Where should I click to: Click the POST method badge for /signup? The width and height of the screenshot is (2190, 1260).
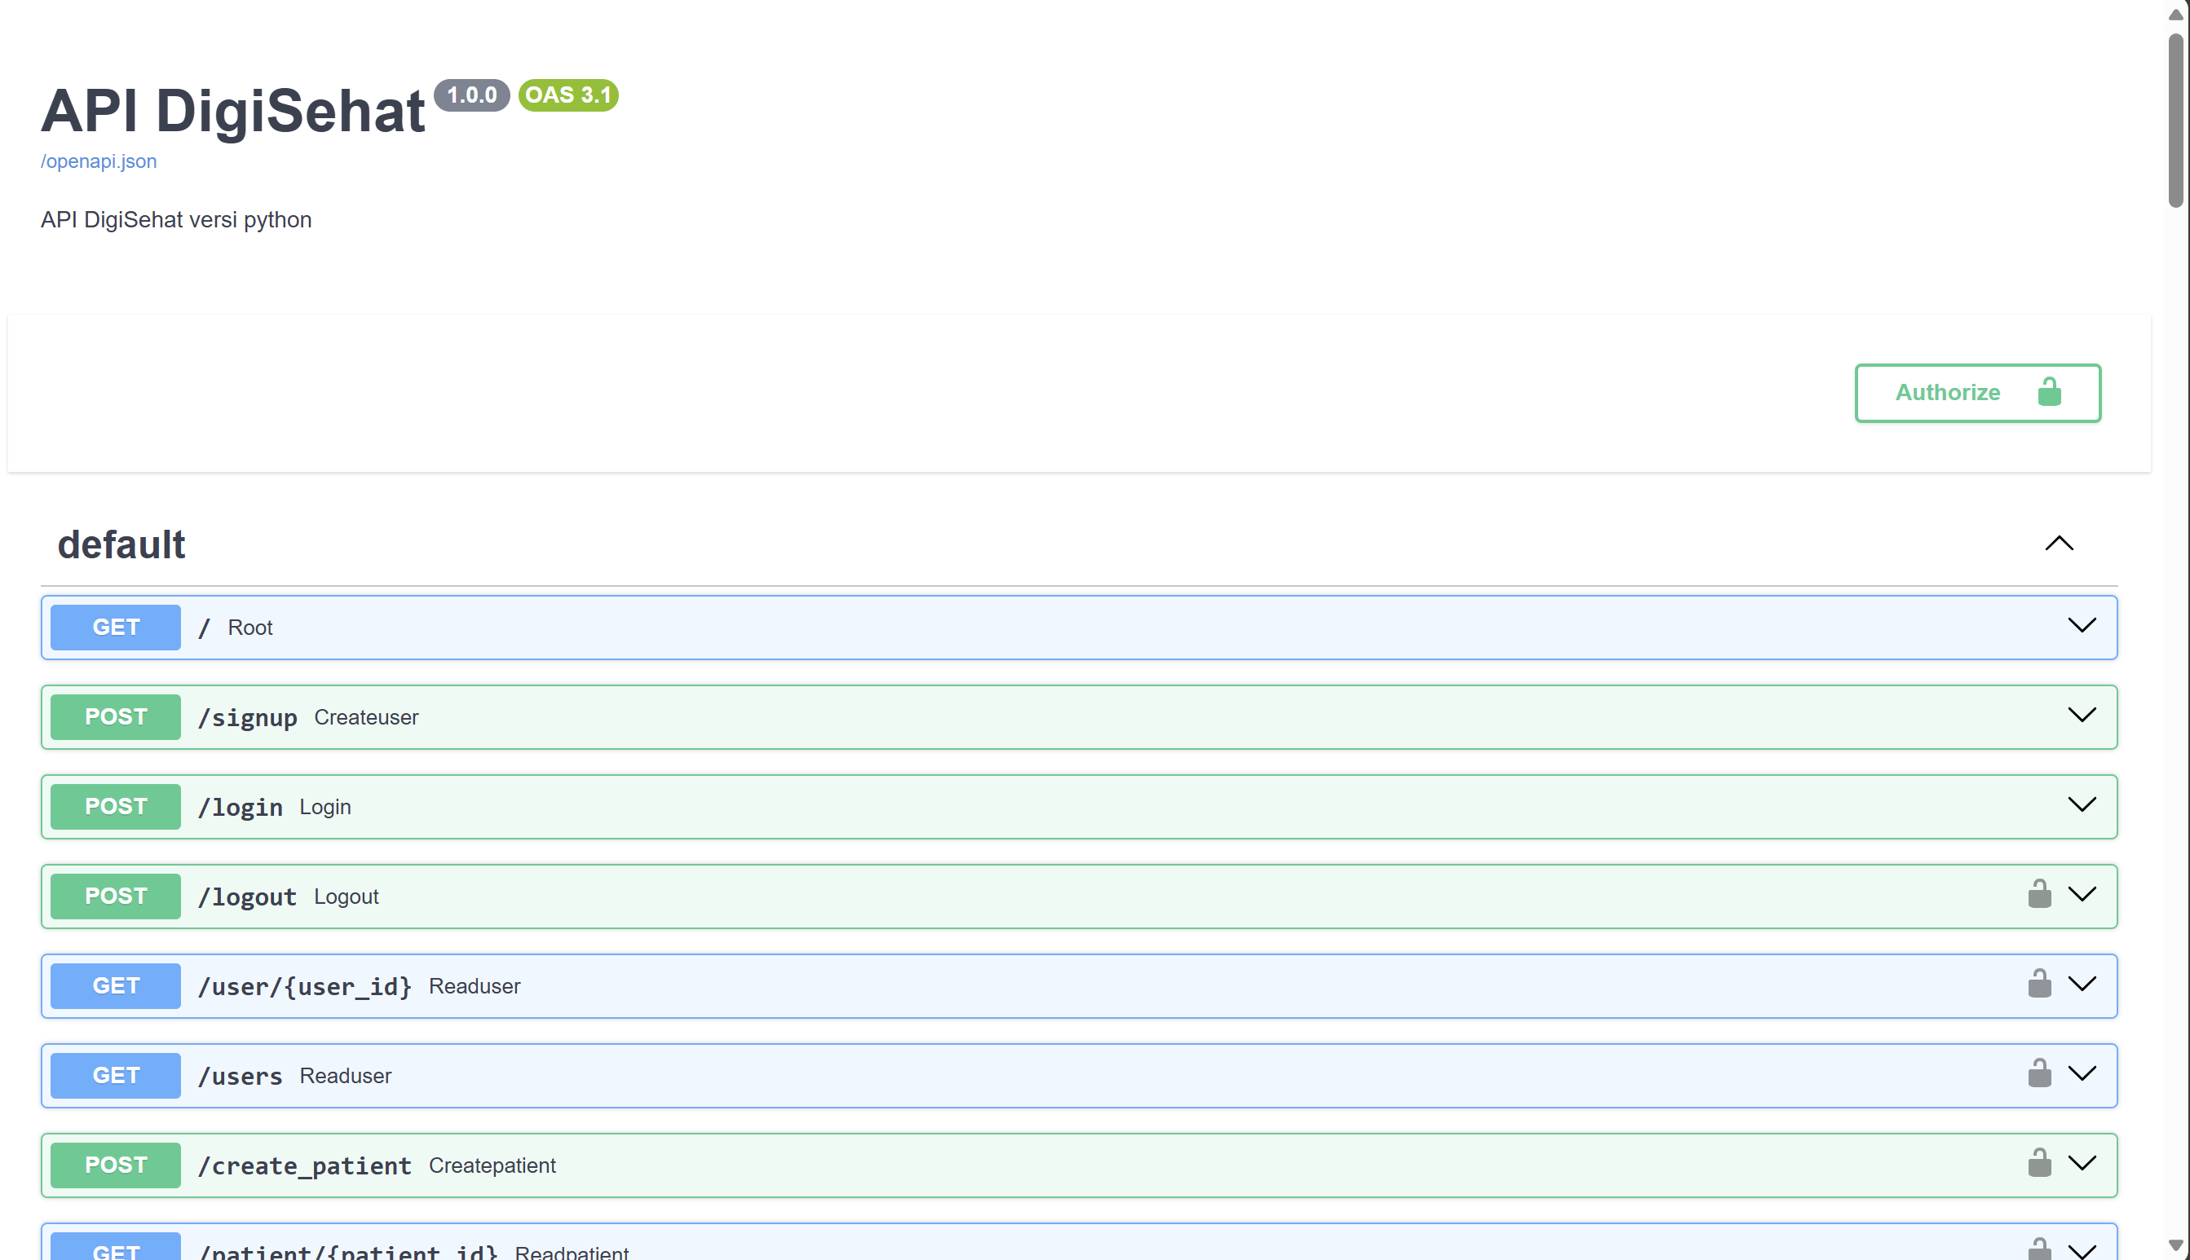point(115,716)
